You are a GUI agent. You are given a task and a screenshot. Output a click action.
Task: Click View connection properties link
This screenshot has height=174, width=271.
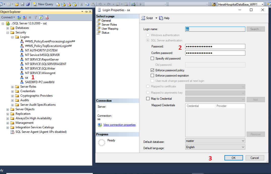pos(119,125)
